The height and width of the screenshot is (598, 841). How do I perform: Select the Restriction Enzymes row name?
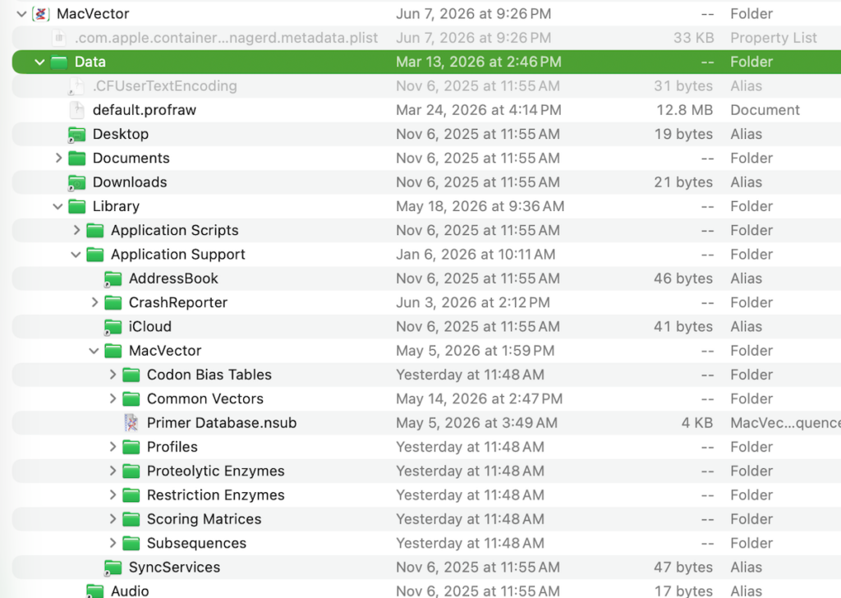pos(216,495)
